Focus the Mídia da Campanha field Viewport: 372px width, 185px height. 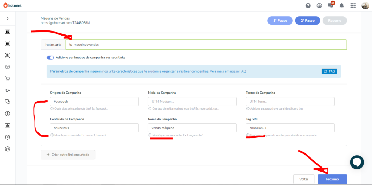tap(192, 102)
